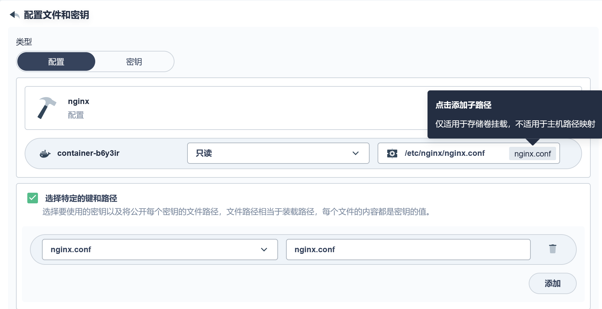Click the 类型 label

24,42
